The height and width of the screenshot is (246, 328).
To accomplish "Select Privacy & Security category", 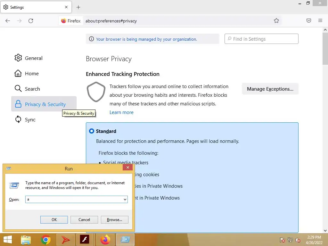I will [x=44, y=104].
